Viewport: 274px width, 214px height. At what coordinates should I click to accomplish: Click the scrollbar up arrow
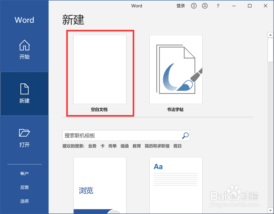[x=270, y=35]
